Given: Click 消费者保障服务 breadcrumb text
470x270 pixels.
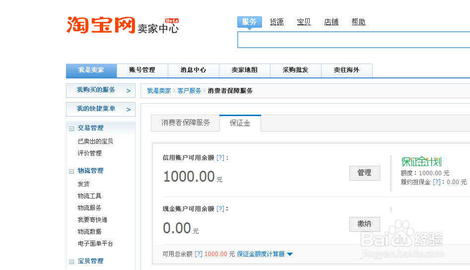Looking at the screenshot, I should [230, 91].
